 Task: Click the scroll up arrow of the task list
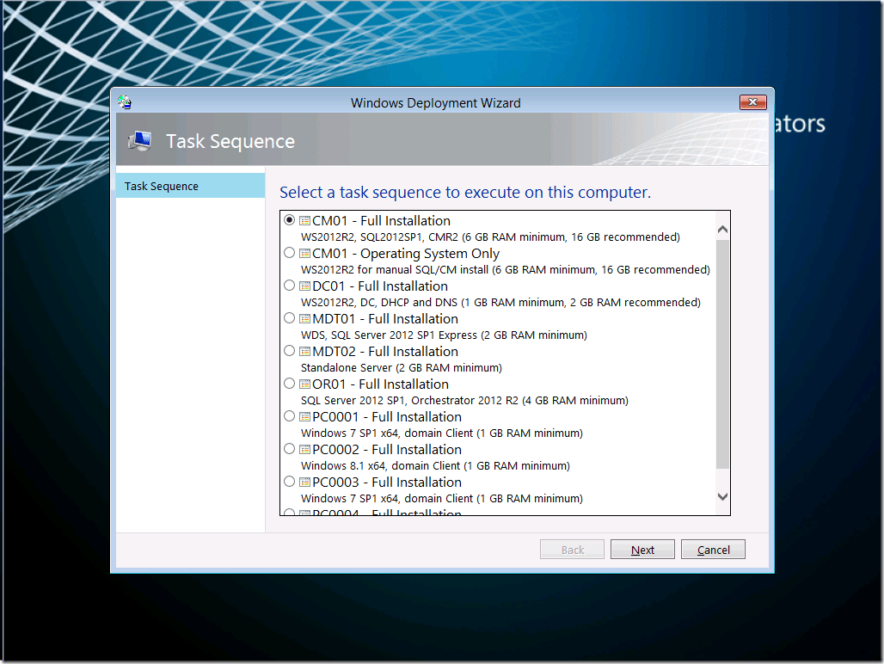(x=722, y=230)
